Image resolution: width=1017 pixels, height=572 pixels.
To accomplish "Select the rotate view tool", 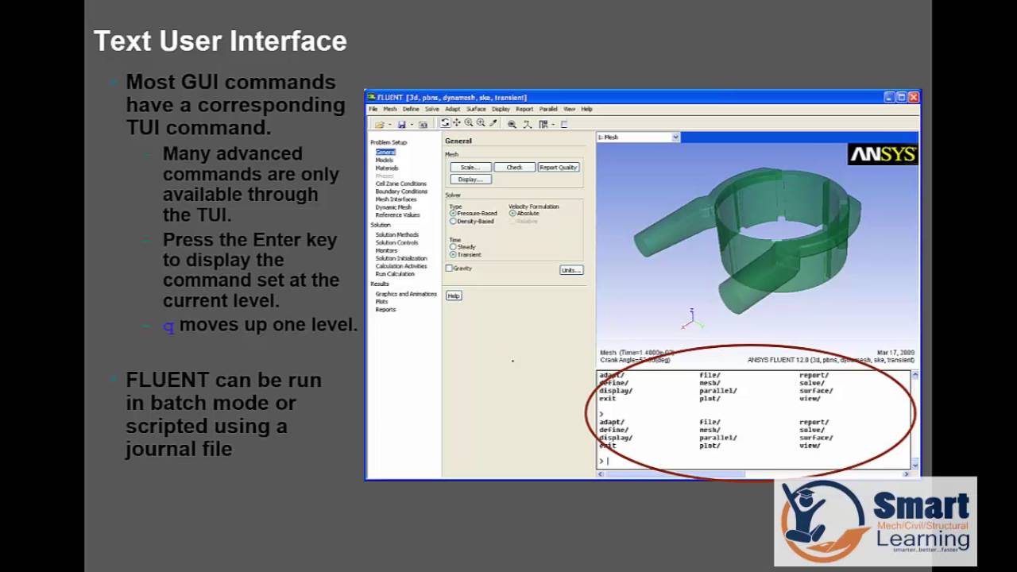I will point(445,123).
